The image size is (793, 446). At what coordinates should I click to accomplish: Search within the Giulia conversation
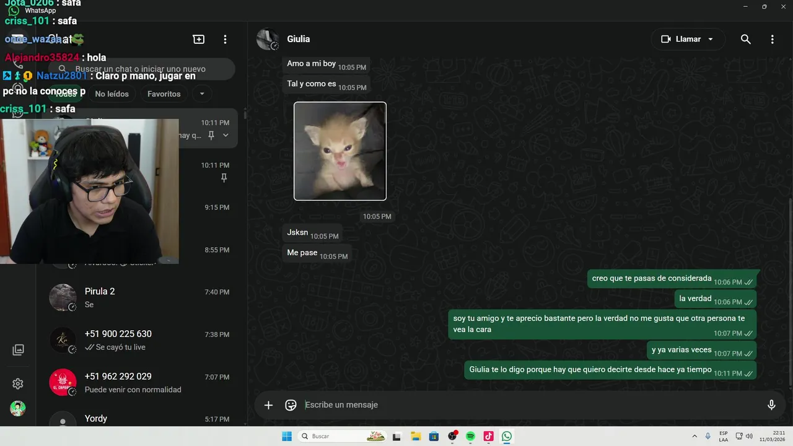(x=746, y=39)
